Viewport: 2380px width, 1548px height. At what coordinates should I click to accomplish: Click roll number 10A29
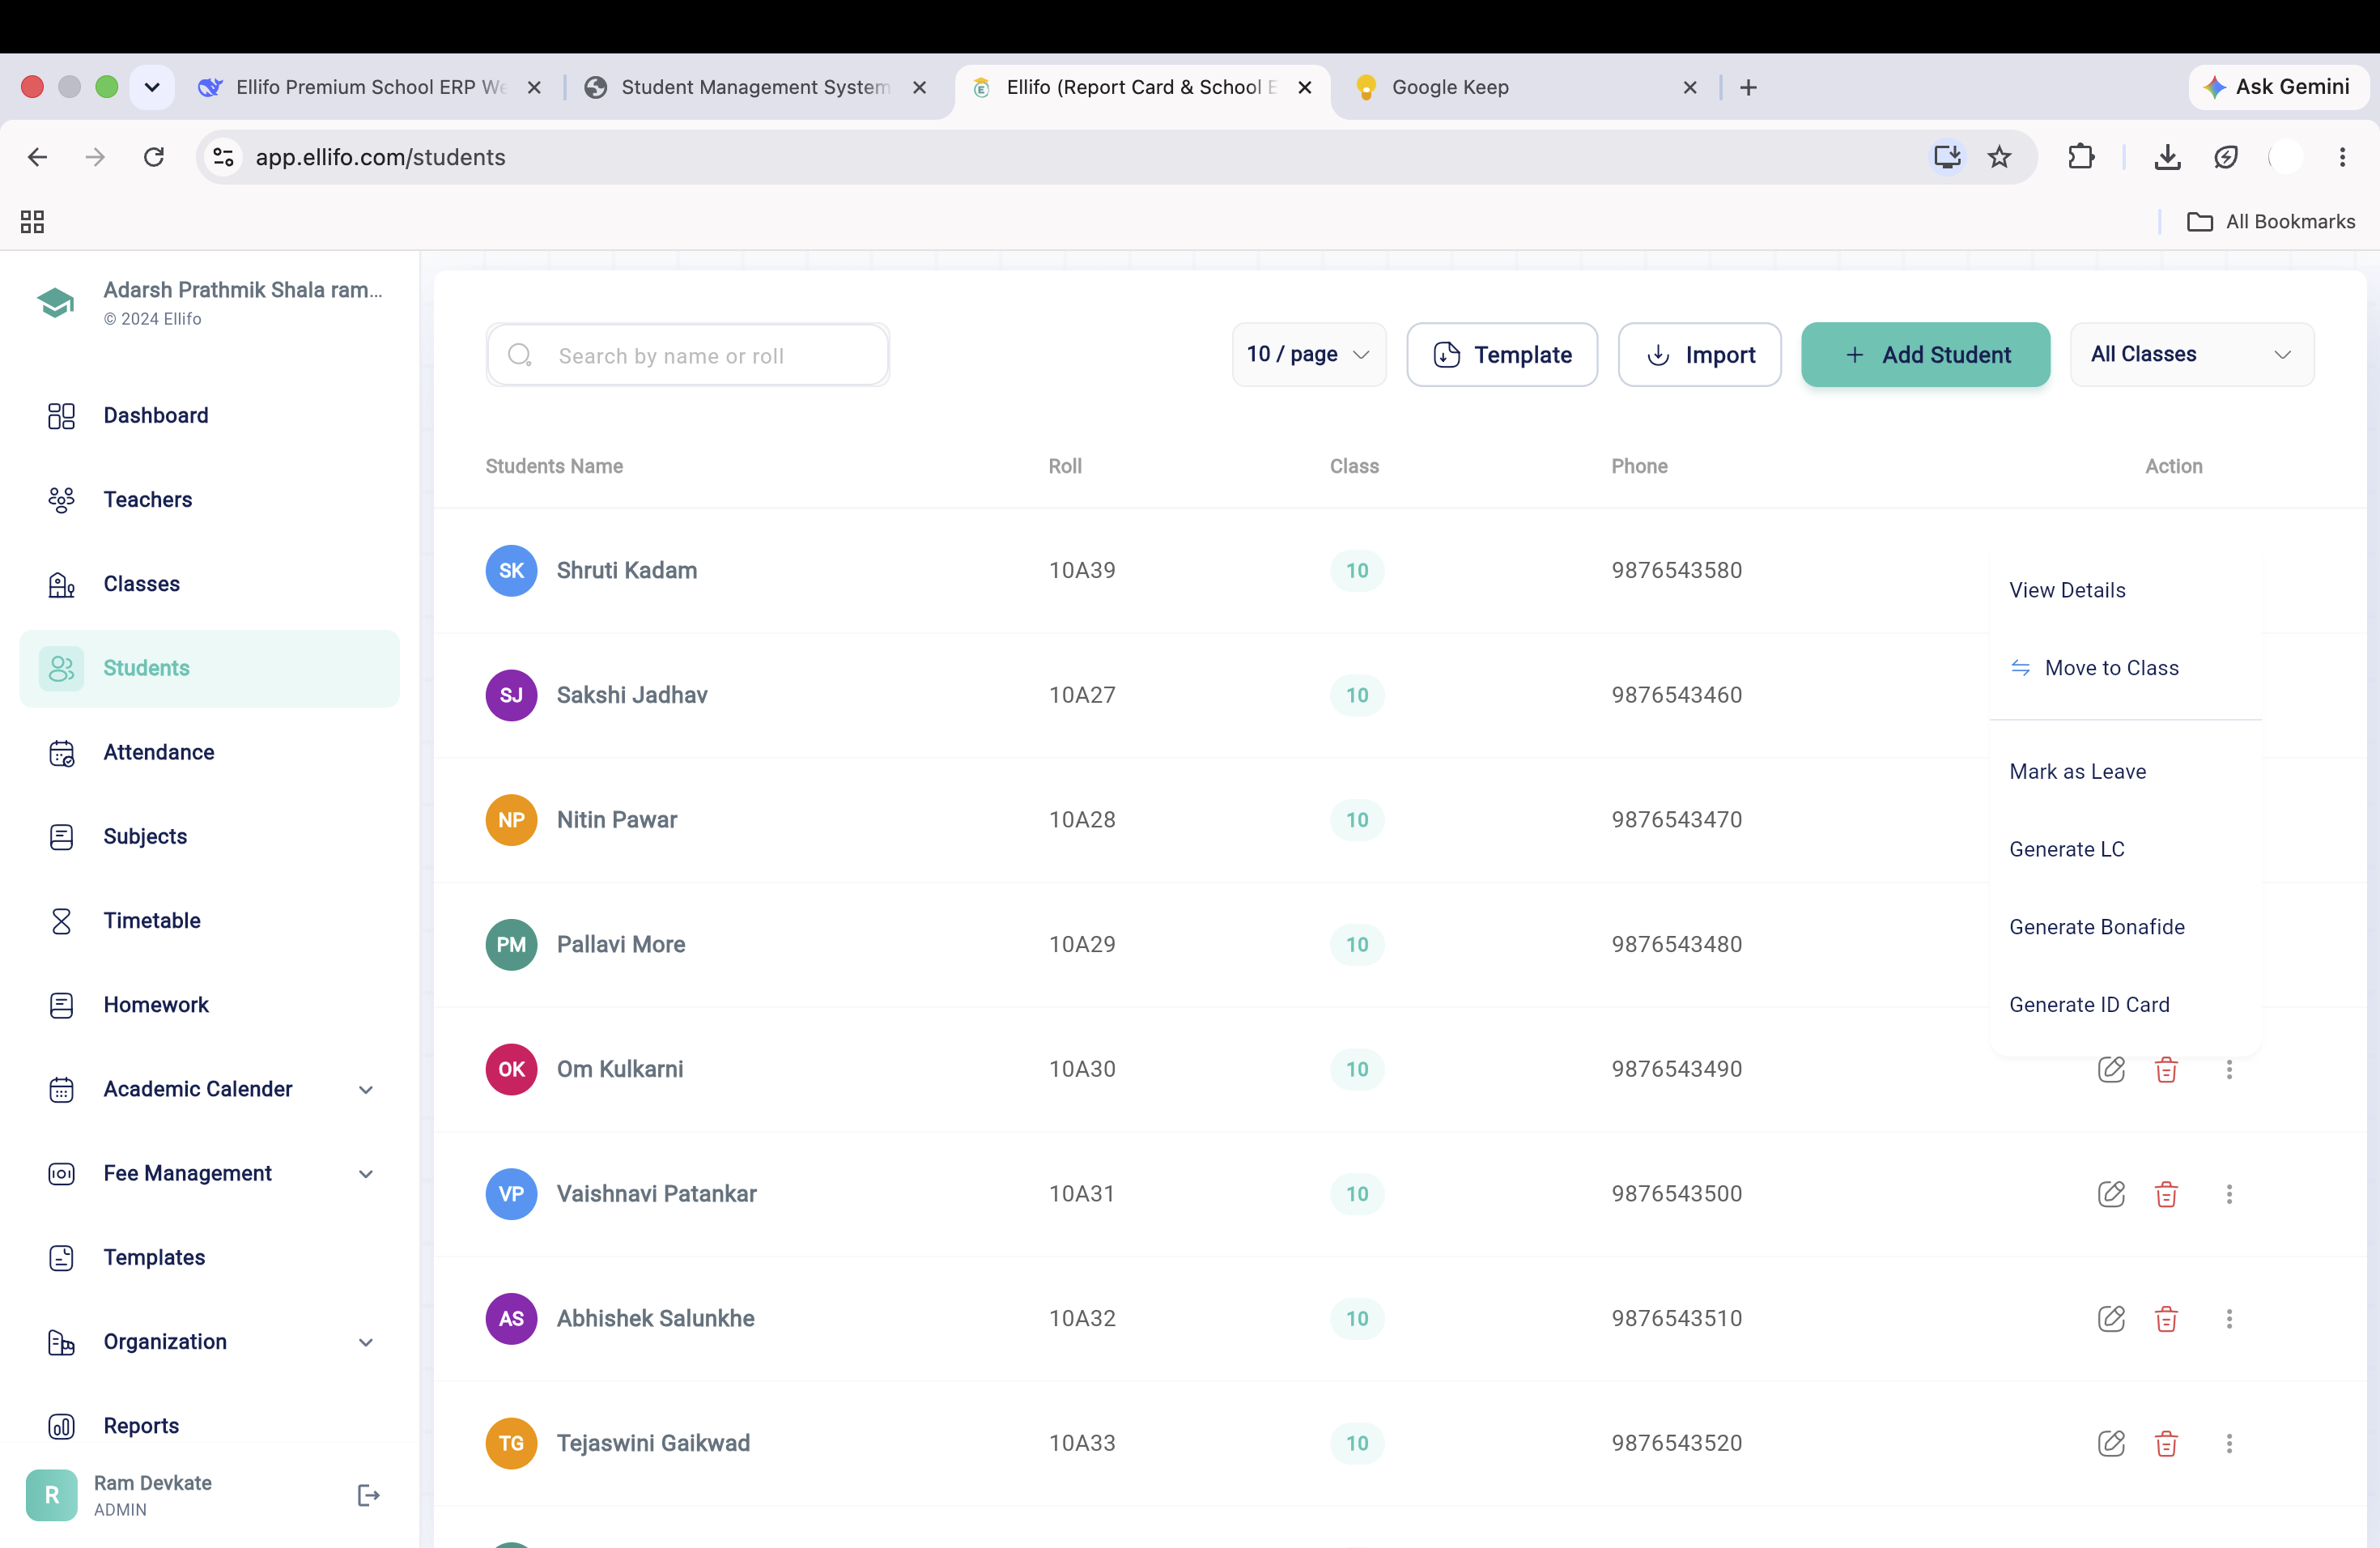(x=1082, y=944)
